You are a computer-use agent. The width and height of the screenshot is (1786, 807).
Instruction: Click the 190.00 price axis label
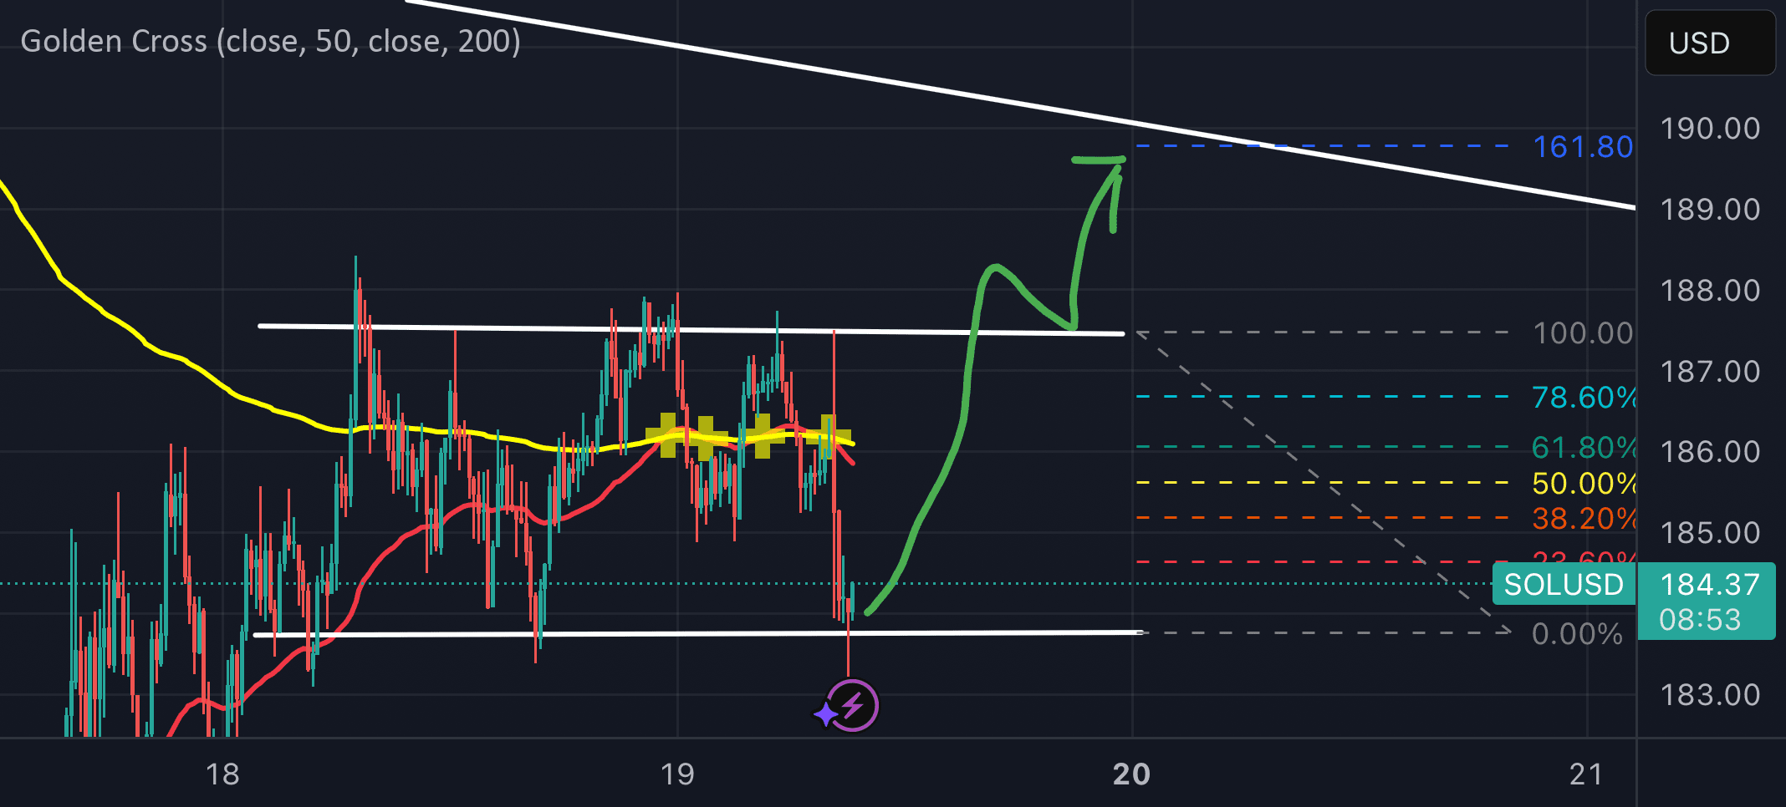click(1710, 129)
